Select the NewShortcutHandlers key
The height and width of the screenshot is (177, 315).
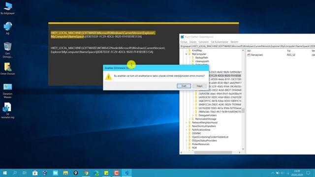204,126
